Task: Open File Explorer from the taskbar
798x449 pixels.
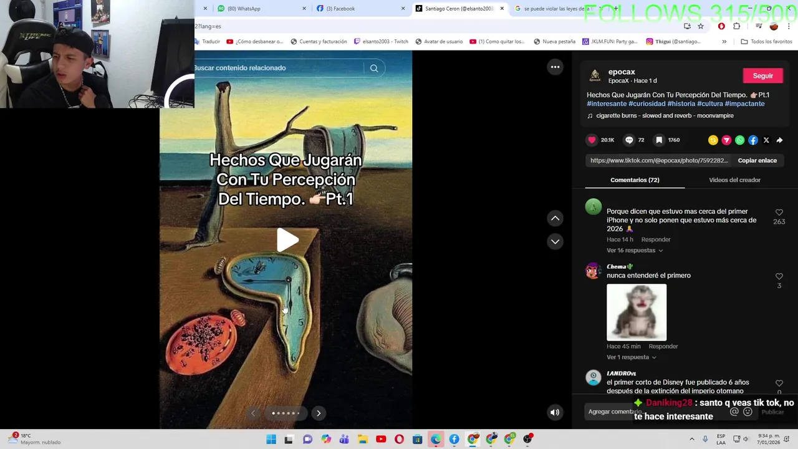Action: click(x=363, y=439)
